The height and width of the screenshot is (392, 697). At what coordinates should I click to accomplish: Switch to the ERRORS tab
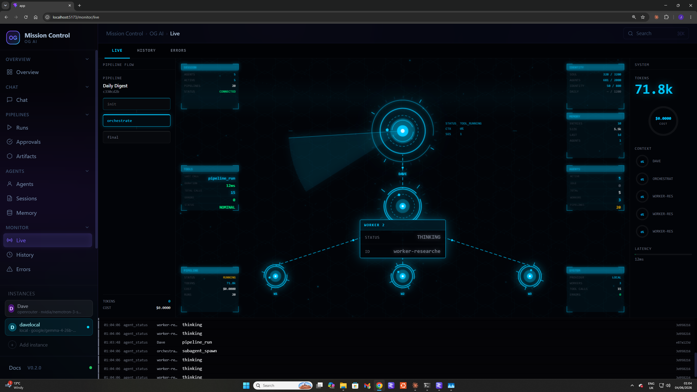178,50
